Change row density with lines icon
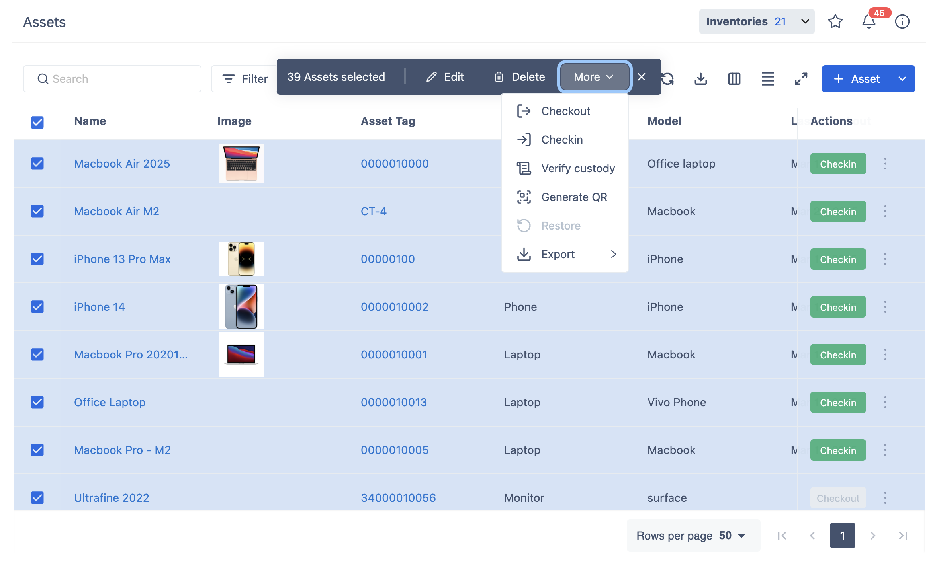The width and height of the screenshot is (939, 561). click(767, 79)
